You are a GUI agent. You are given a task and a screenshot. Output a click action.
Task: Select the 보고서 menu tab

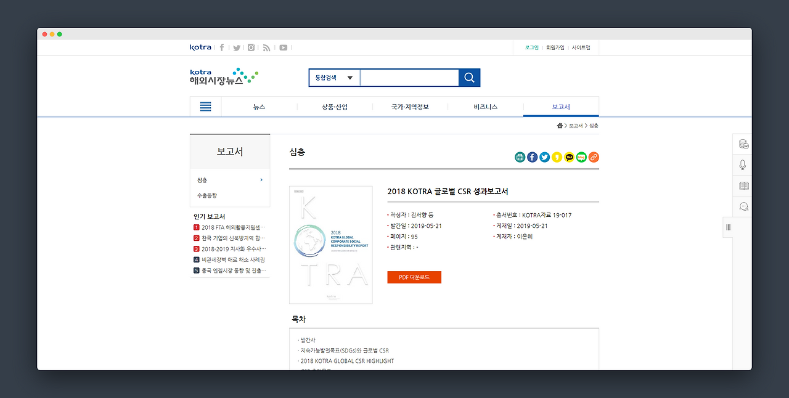[x=561, y=107]
